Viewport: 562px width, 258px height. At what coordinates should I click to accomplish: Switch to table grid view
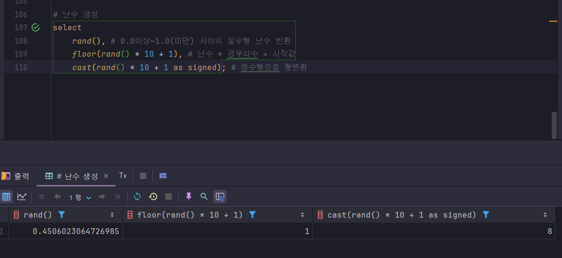(6, 197)
